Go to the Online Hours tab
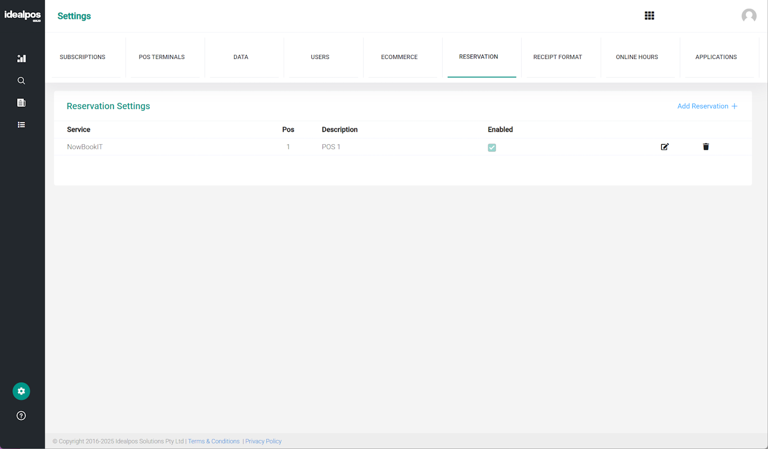This screenshot has height=449, width=768. point(637,57)
